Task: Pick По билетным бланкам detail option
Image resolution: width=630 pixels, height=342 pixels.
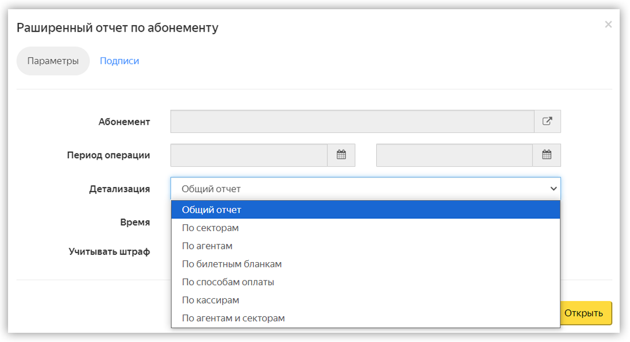Action: 366,264
